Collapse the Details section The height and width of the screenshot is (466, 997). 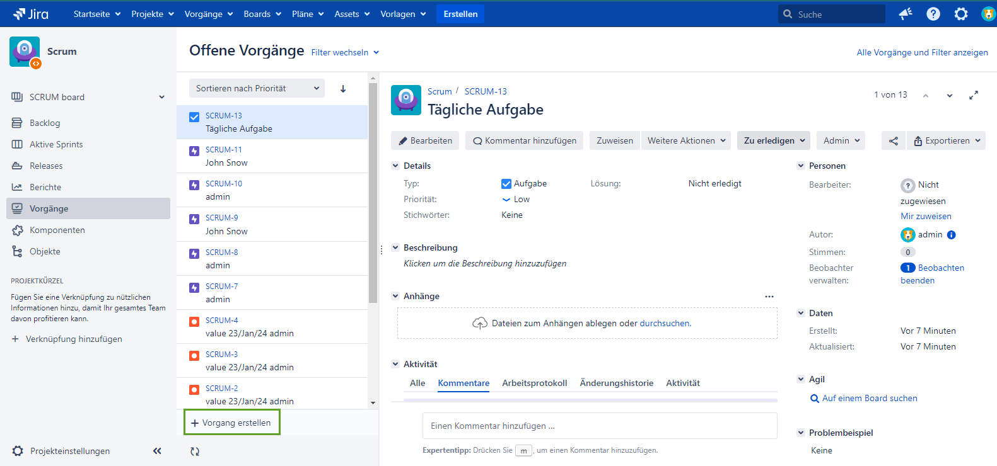395,166
